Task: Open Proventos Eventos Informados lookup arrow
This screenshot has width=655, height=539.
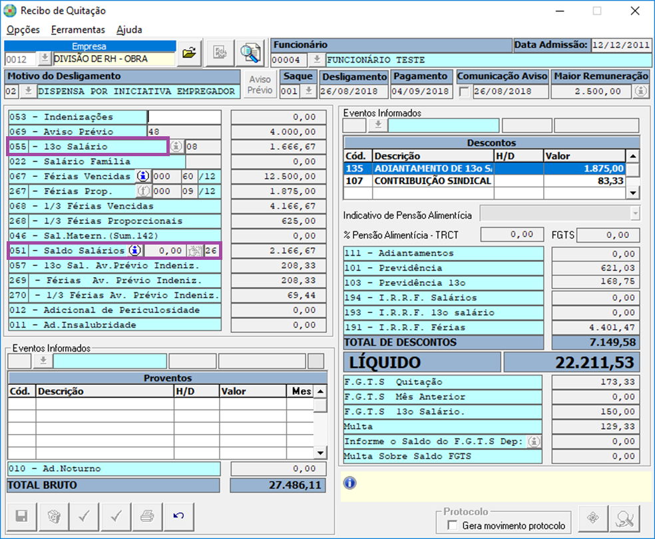Action: 43,361
